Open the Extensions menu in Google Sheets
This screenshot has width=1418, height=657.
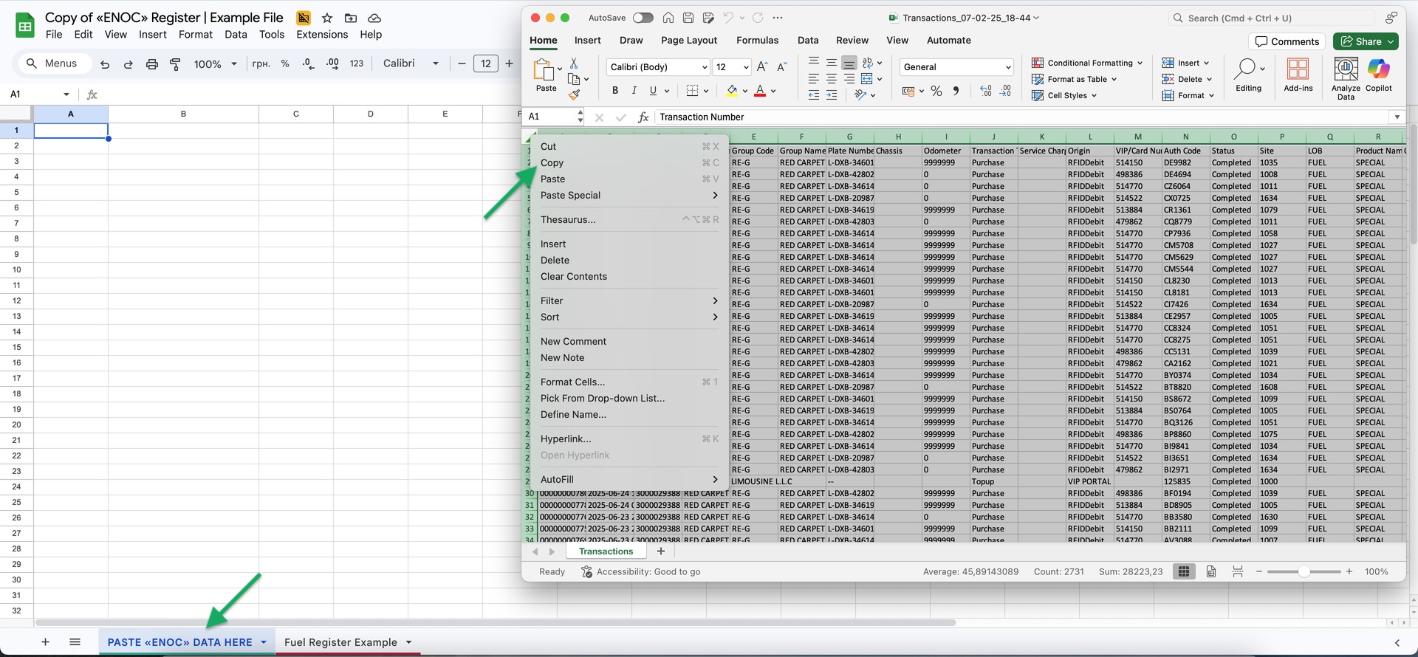click(x=322, y=35)
